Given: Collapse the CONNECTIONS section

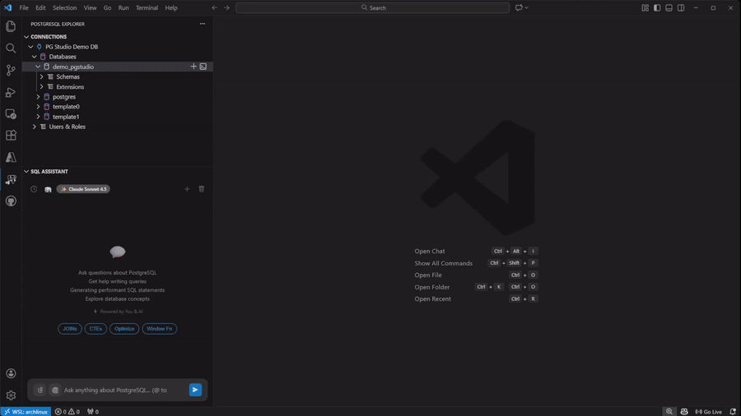Looking at the screenshot, I should click(x=26, y=37).
